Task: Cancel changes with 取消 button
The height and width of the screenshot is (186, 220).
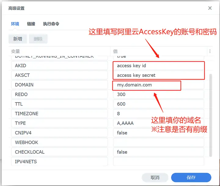Action: click(x=155, y=177)
